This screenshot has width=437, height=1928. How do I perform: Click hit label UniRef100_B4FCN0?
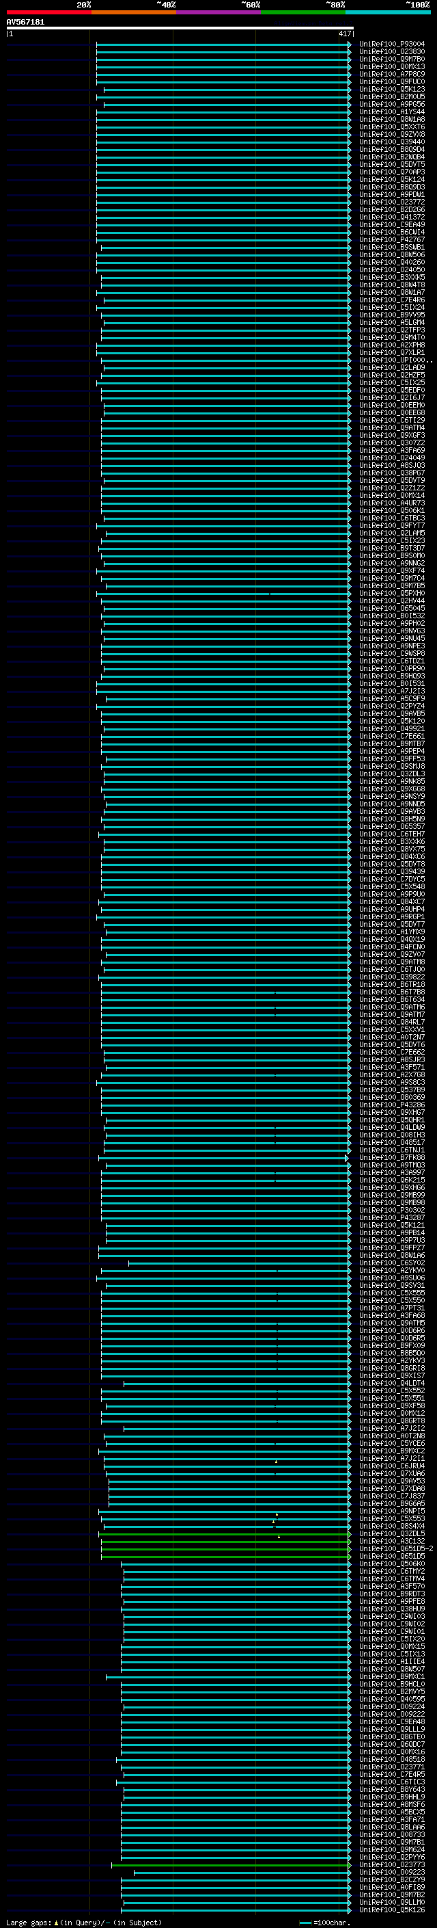(391, 947)
